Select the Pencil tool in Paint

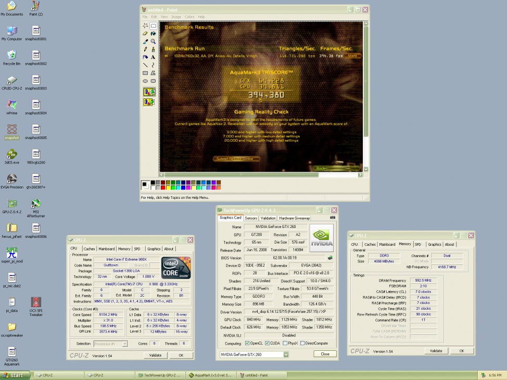(x=145, y=49)
